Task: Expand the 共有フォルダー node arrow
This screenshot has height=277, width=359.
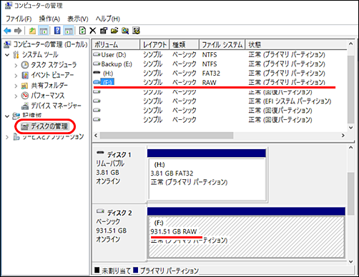Action: (16, 86)
